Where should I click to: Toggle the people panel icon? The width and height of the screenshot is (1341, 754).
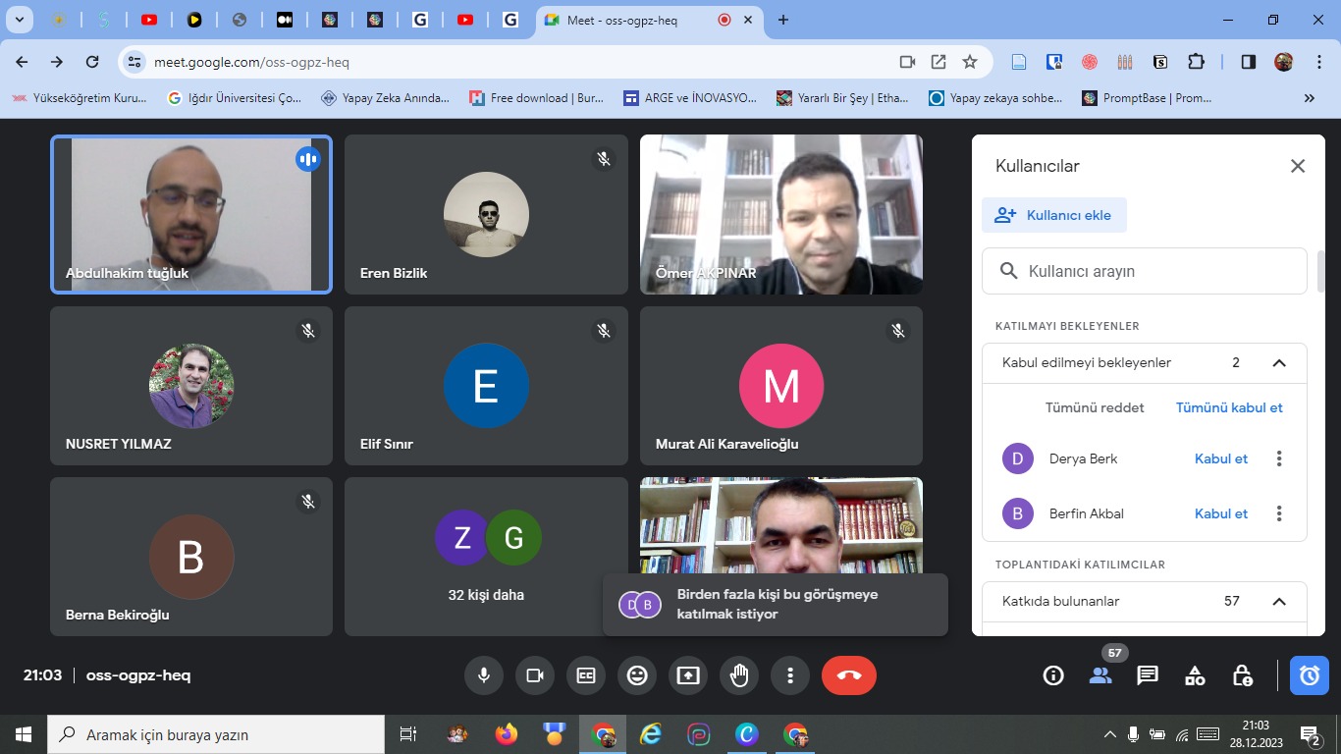[1100, 675]
